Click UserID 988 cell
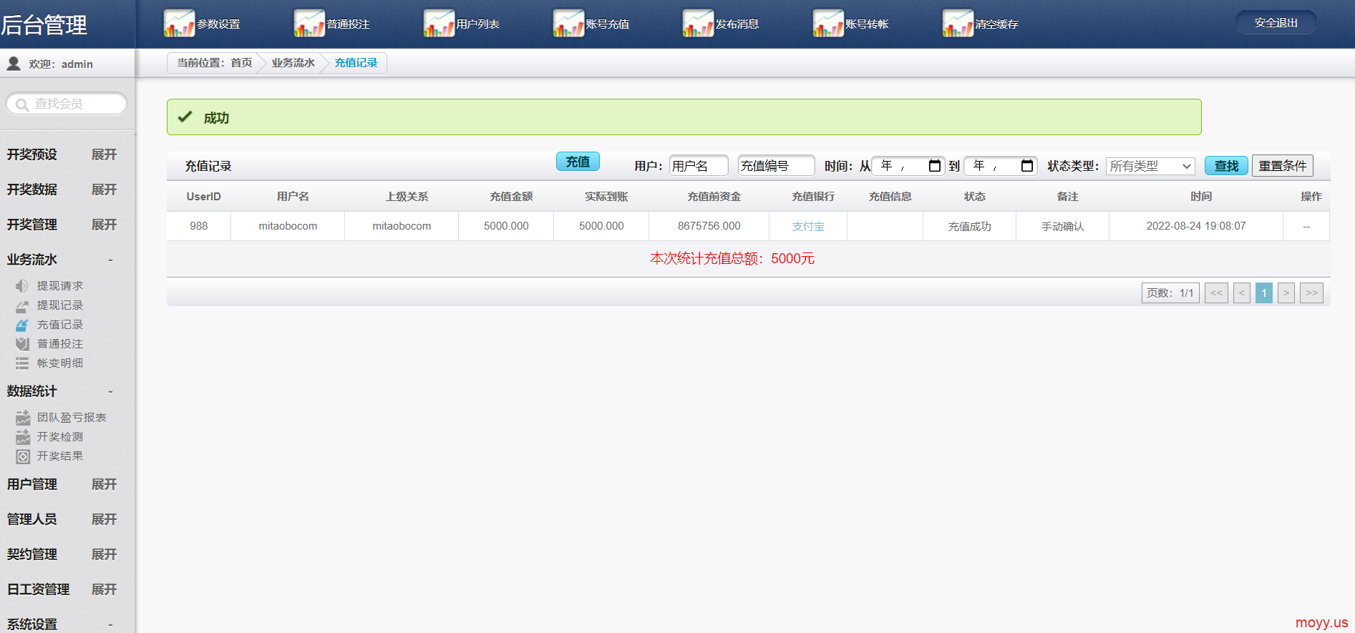The height and width of the screenshot is (633, 1355). (x=199, y=226)
